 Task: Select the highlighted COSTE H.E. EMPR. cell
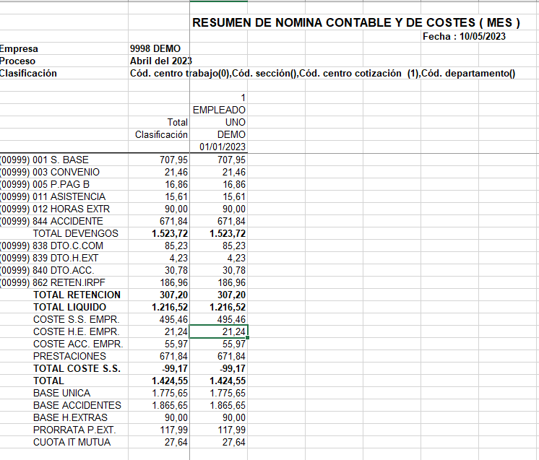[x=219, y=331]
